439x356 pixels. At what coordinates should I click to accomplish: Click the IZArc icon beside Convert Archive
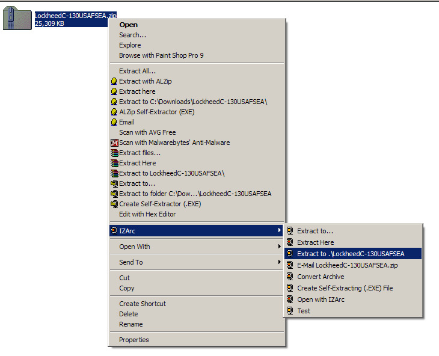[x=290, y=277]
